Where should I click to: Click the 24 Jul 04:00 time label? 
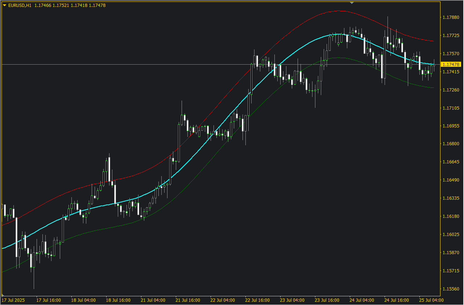point(362,300)
